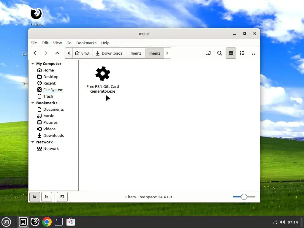
Task: Open the Bookmarks menu
Action: click(86, 43)
